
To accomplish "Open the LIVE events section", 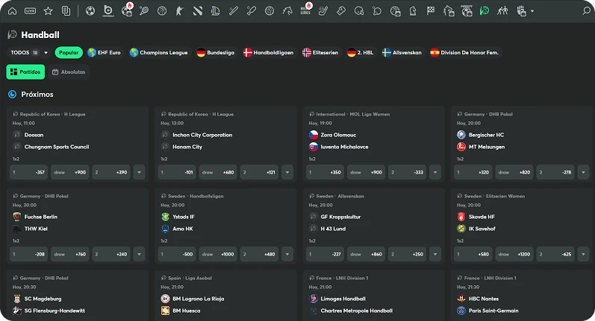I will click(x=30, y=11).
